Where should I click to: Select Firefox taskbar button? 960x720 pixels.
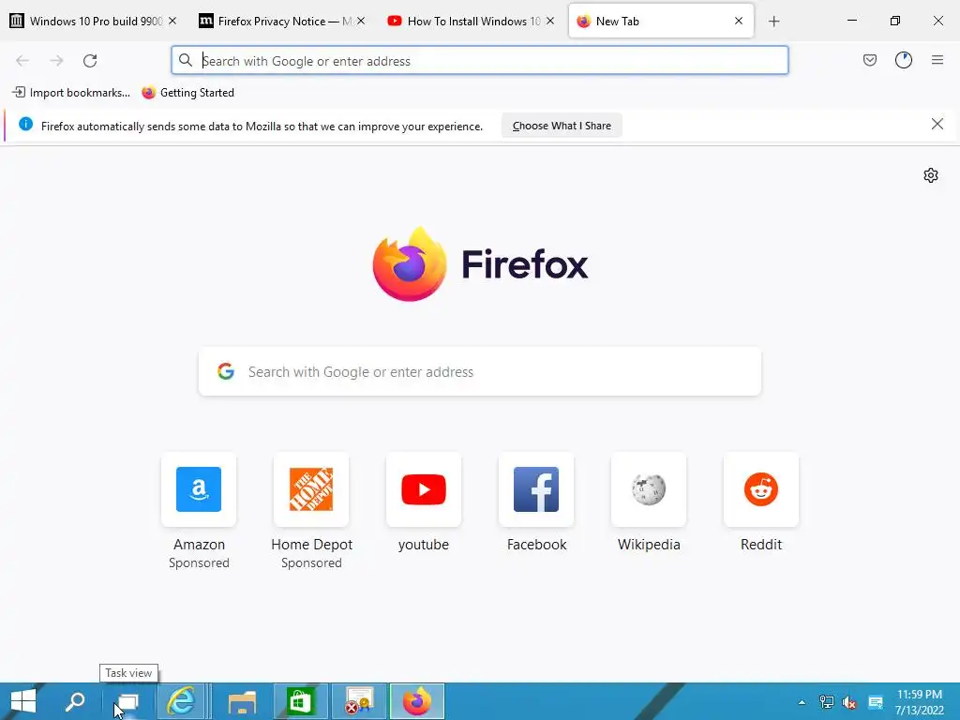coord(417,701)
